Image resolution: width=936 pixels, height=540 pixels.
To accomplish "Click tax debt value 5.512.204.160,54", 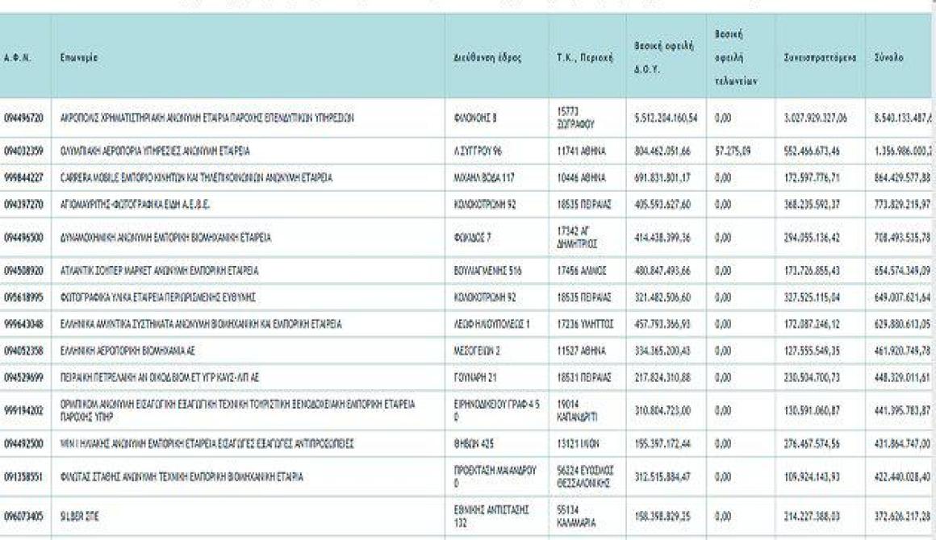I will [x=666, y=118].
